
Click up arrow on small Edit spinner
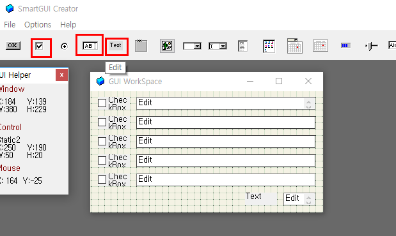[308, 196]
